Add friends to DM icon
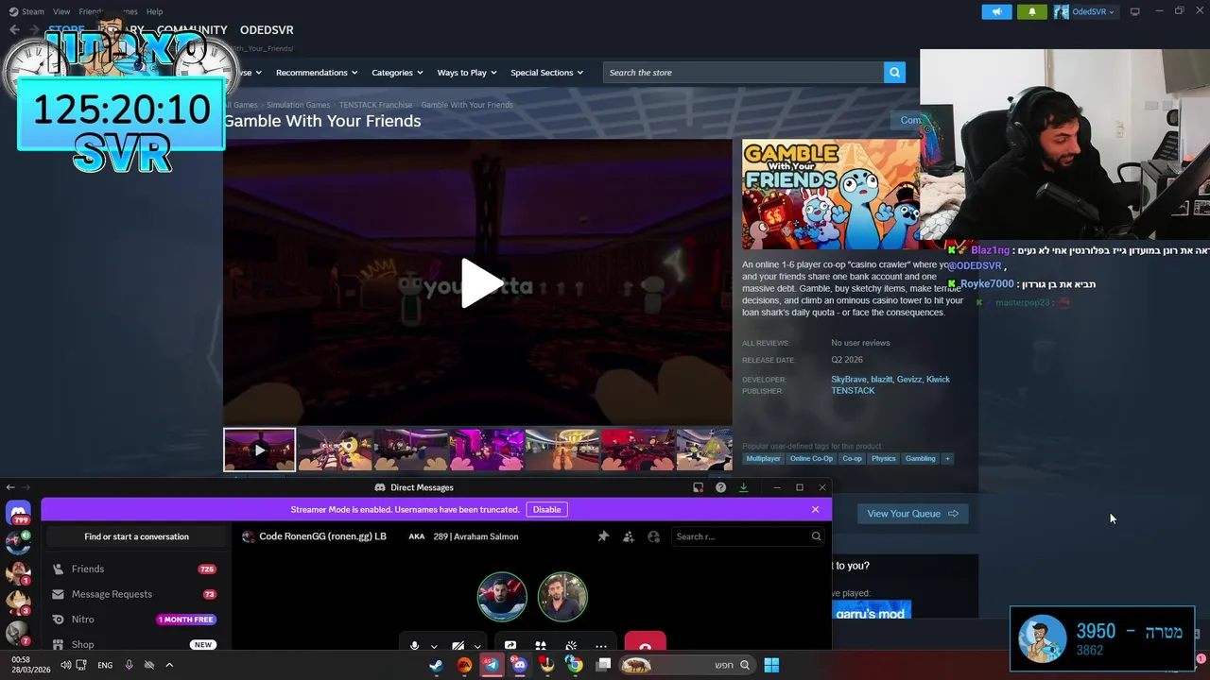Screen dimensions: 1210x680 click(628, 536)
